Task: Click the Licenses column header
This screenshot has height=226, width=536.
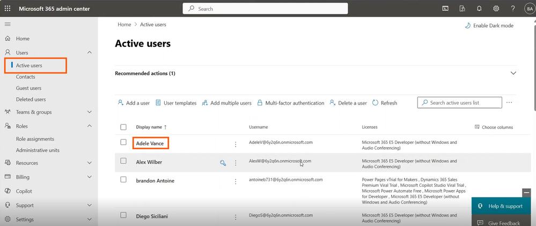Action: (x=370, y=127)
